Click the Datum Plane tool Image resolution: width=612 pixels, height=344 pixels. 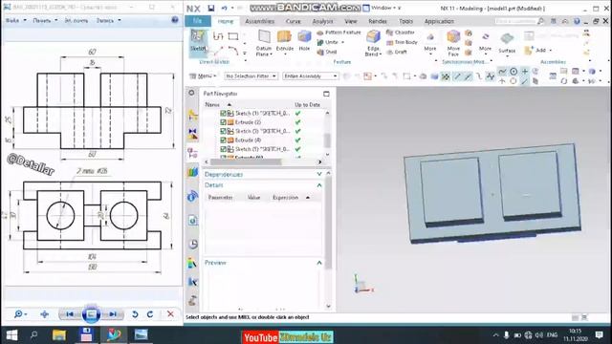pyautogui.click(x=264, y=43)
